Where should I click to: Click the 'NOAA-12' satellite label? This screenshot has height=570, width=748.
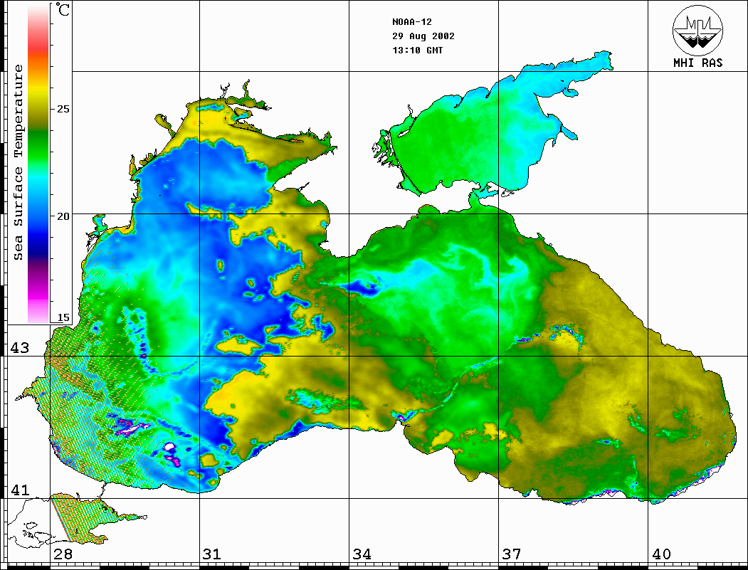411,22
